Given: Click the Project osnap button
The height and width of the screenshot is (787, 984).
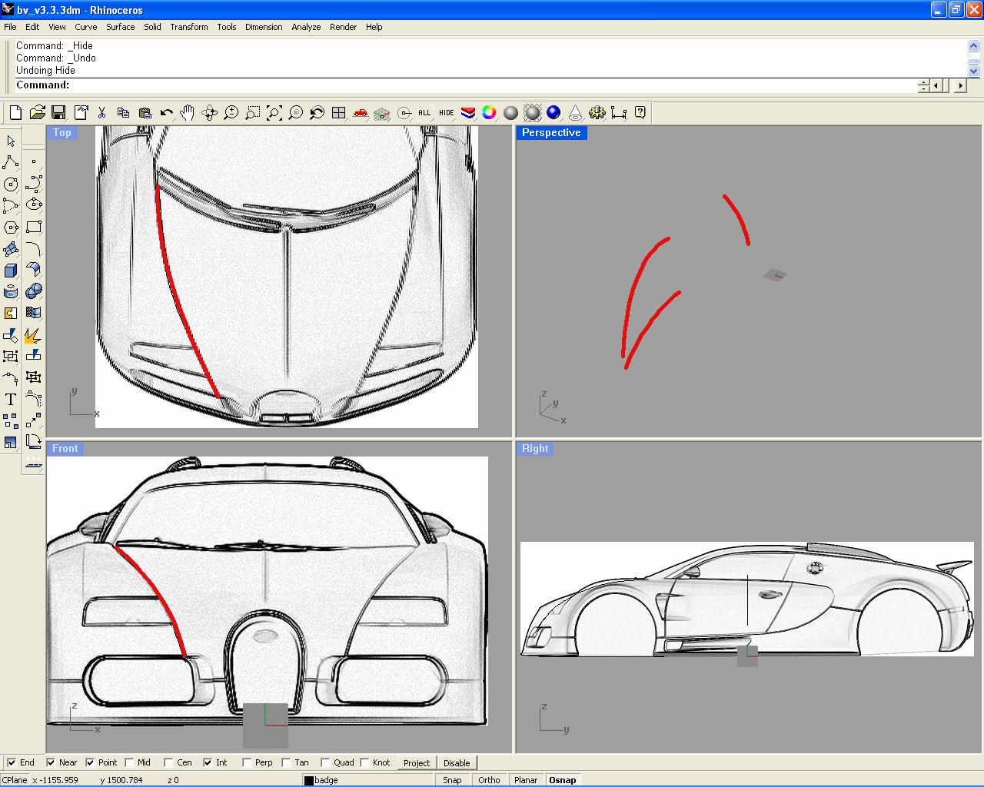Looking at the screenshot, I should point(417,763).
